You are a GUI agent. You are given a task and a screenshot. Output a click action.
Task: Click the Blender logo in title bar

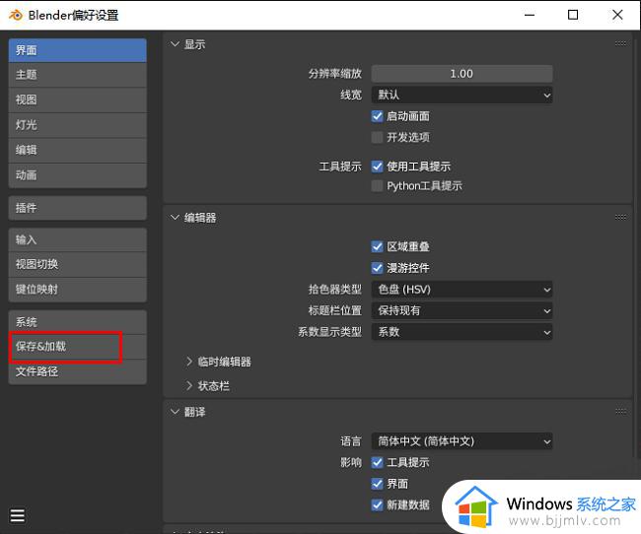coord(16,15)
